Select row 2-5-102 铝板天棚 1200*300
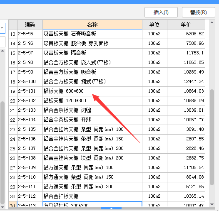Viewport: 219px width, 211px height. 107,101
